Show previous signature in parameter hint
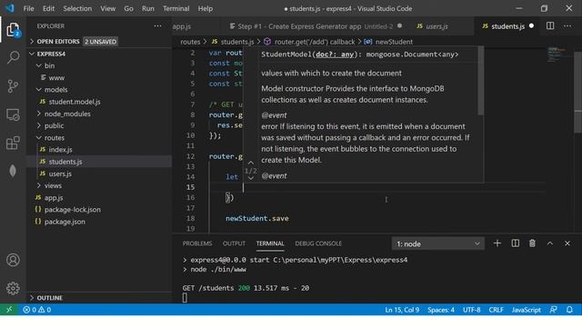 [x=251, y=163]
